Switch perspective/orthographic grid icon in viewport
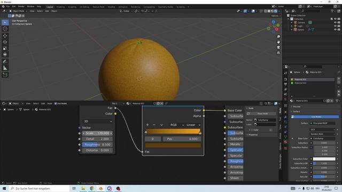The width and height of the screenshot is (342, 192). click(278, 53)
